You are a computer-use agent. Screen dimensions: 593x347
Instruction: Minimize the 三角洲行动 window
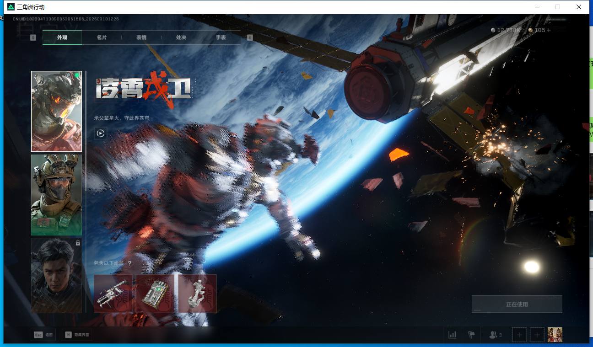coord(537,7)
